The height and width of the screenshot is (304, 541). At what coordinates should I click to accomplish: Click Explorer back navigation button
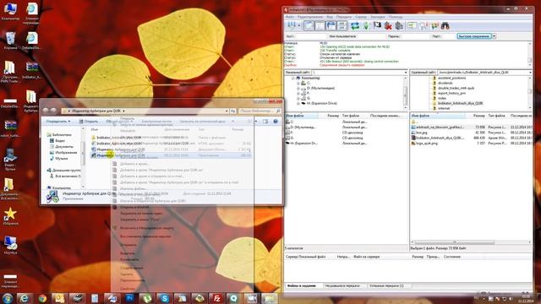[x=46, y=111]
